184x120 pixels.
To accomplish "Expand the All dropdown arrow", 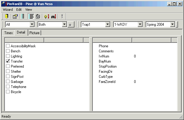I will tap(32, 25).
